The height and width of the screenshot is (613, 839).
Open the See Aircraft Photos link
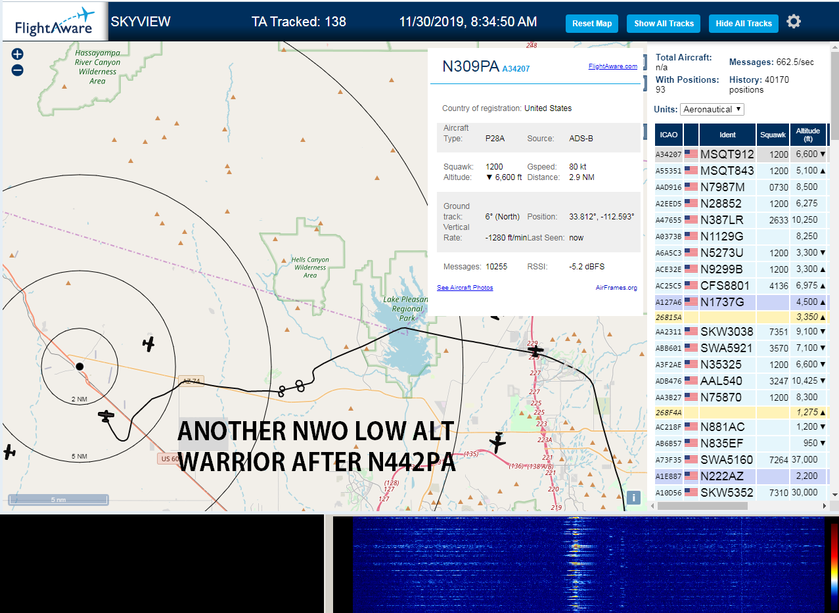(465, 288)
